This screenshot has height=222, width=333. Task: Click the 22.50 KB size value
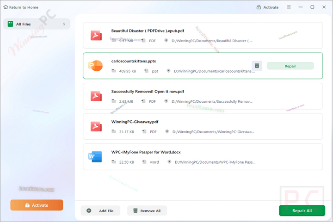pos(127,162)
